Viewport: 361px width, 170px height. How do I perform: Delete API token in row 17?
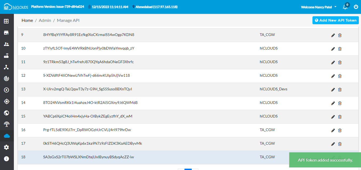[340, 144]
